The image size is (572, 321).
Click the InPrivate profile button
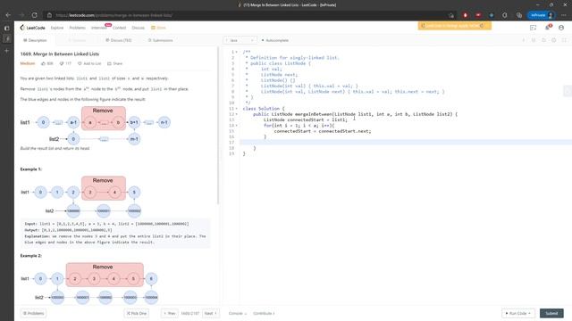[x=542, y=15]
